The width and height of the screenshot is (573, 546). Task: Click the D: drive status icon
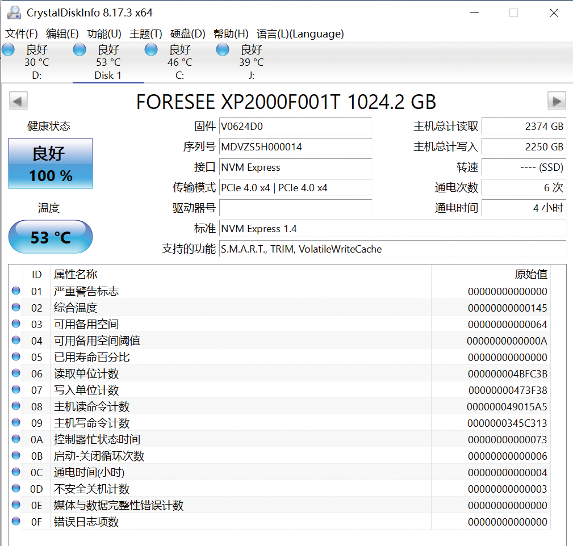pos(8,50)
